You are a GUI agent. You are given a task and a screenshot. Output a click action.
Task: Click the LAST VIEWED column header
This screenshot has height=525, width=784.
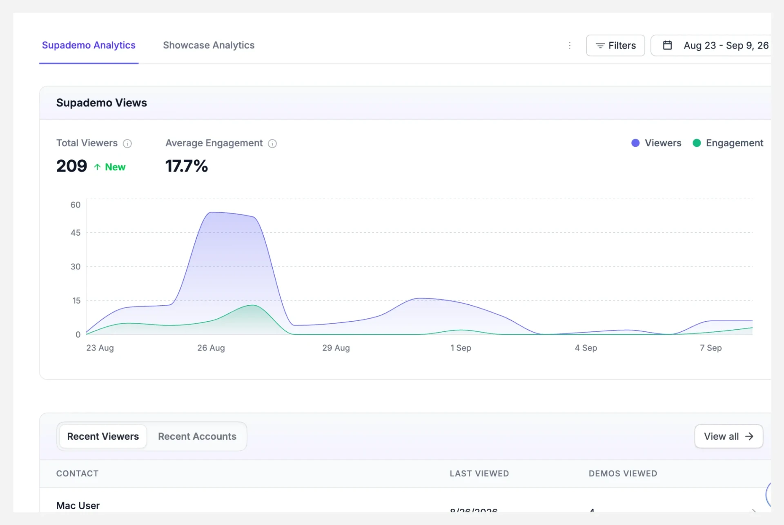click(x=479, y=474)
